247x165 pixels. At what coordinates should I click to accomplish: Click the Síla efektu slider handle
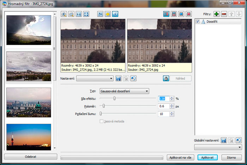click(x=114, y=99)
